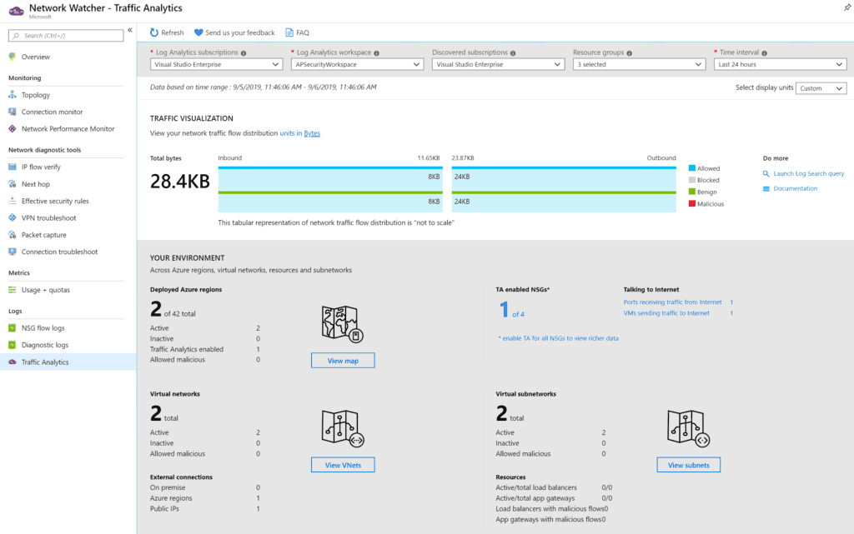
Task: Open Log Analytics subscriptions dropdown
Action: click(x=216, y=64)
